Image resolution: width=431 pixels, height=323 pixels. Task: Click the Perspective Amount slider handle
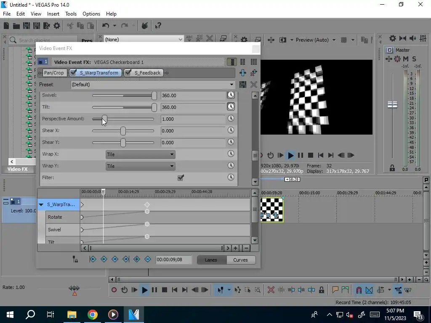[x=104, y=119]
